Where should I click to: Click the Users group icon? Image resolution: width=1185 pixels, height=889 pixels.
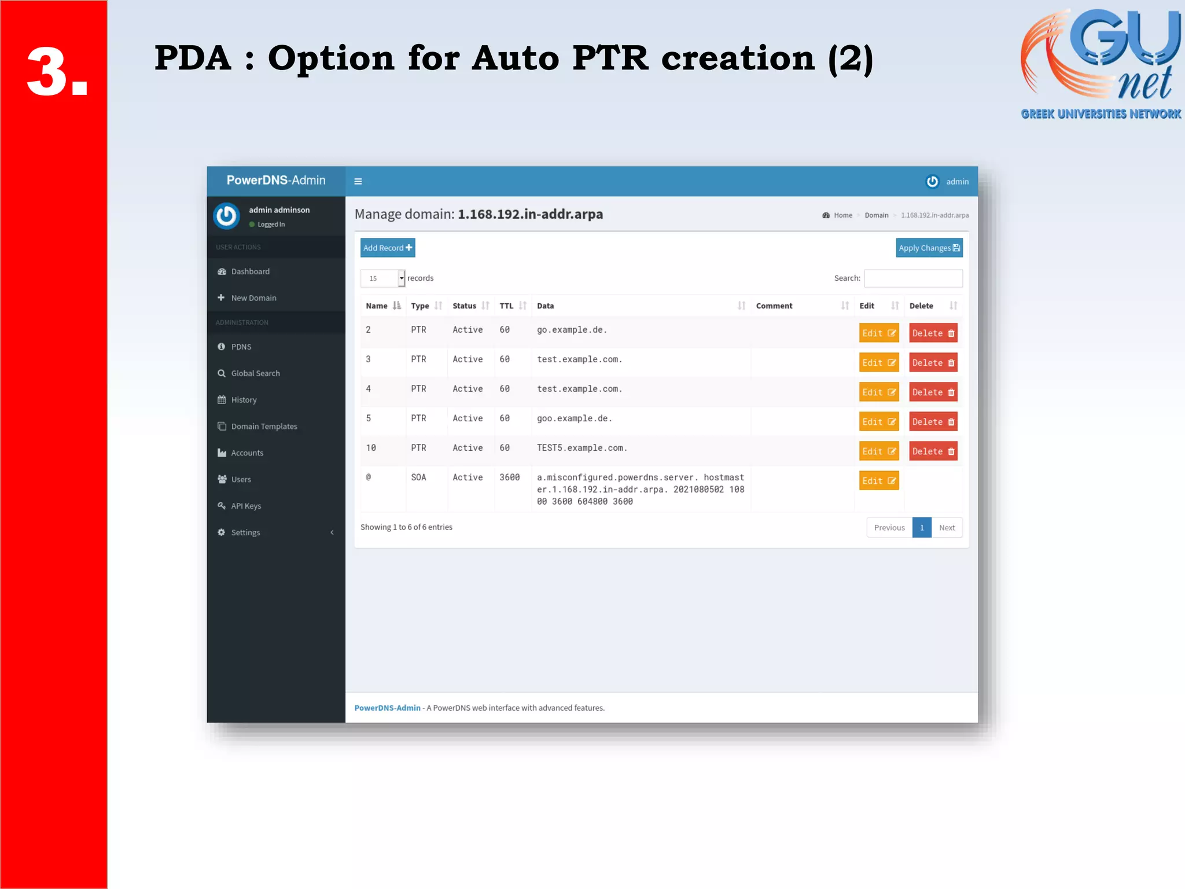click(x=222, y=479)
